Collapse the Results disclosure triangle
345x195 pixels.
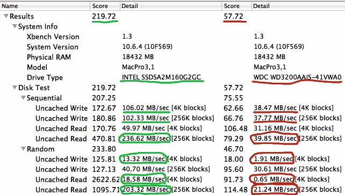(x=6, y=16)
